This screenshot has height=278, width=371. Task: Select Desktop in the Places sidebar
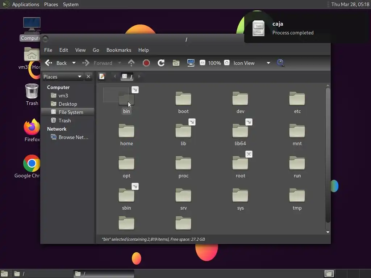(68, 104)
